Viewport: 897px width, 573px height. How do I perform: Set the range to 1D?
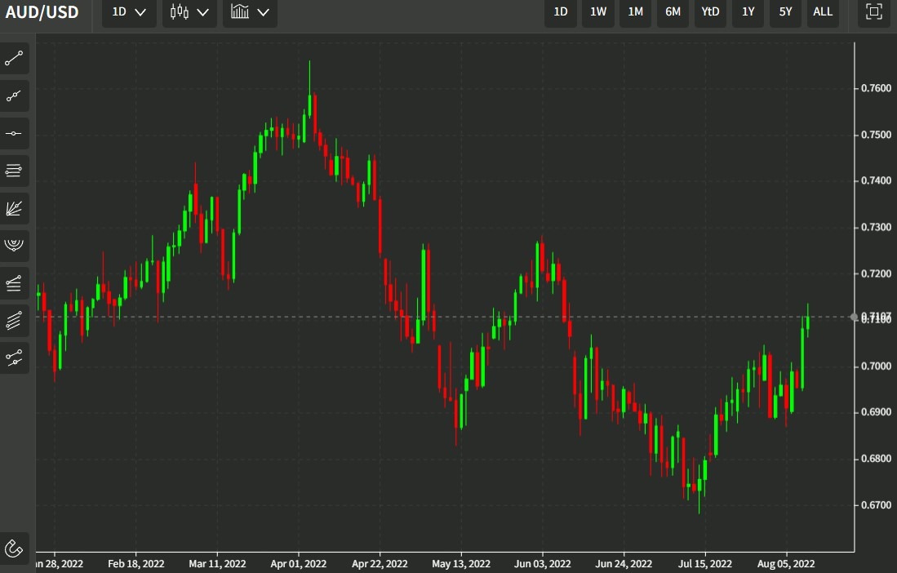[561, 12]
